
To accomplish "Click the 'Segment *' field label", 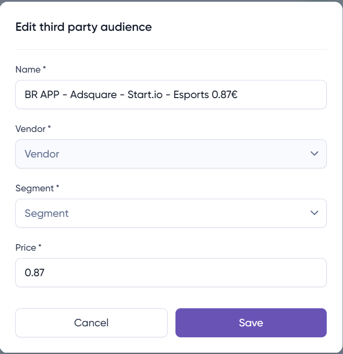I will [37, 188].
